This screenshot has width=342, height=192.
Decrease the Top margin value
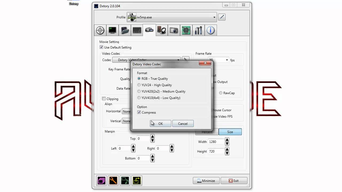153,141
